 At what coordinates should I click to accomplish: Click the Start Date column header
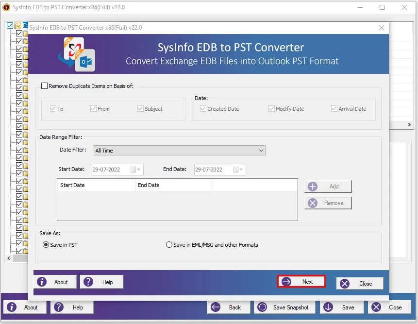[96, 185]
